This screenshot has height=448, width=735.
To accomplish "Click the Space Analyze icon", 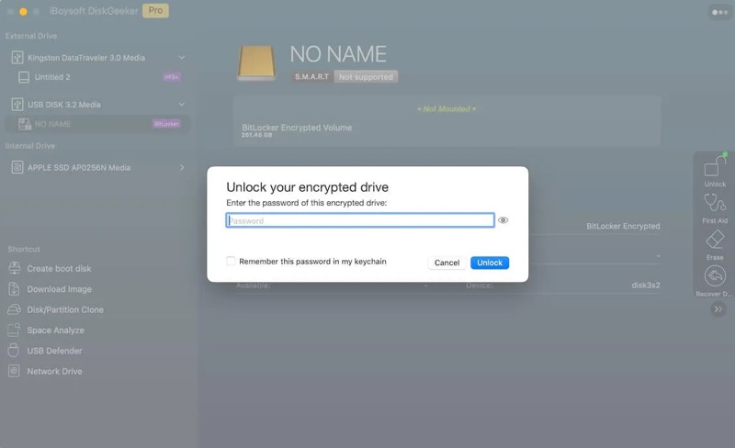I will [14, 330].
